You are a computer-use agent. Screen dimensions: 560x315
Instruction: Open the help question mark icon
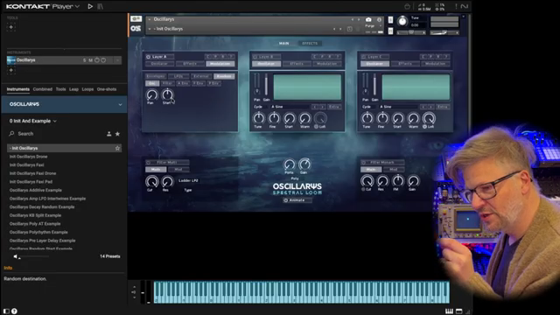click(14, 311)
